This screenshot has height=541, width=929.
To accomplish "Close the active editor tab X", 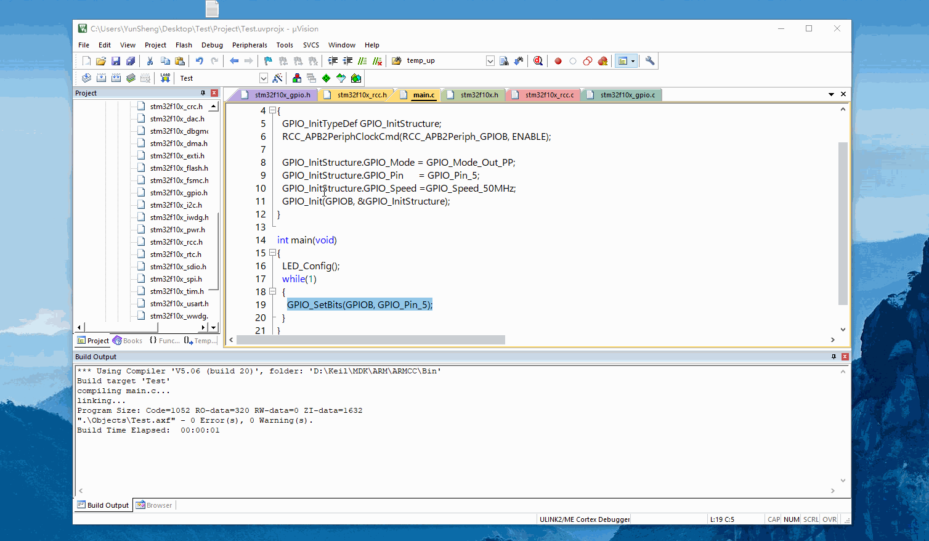I will pos(843,94).
